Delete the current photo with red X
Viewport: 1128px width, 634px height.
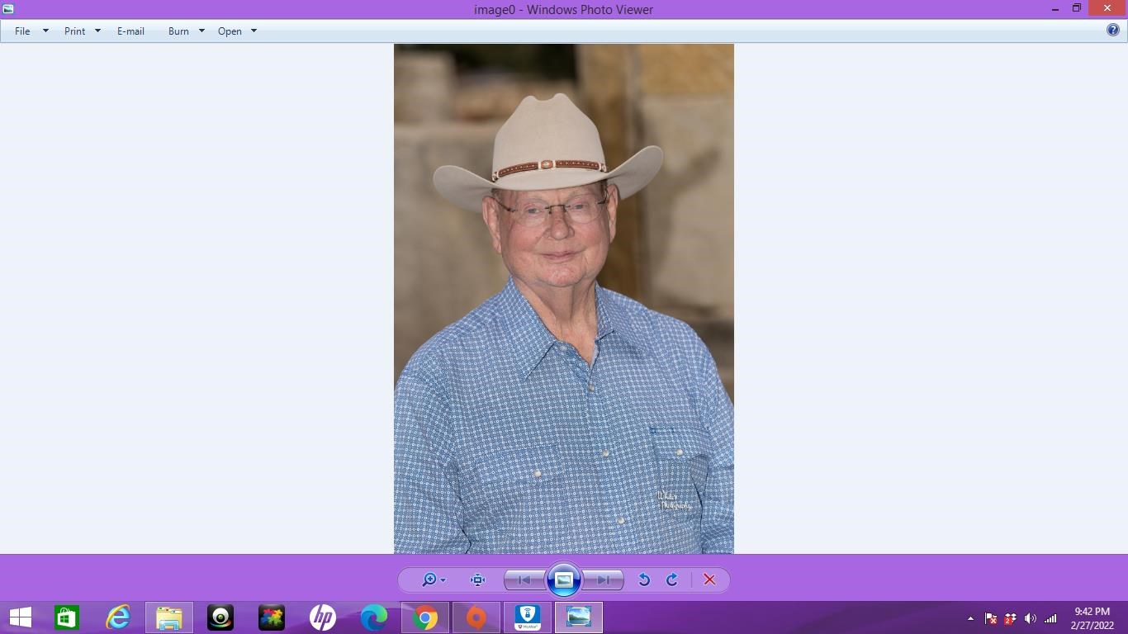point(709,580)
